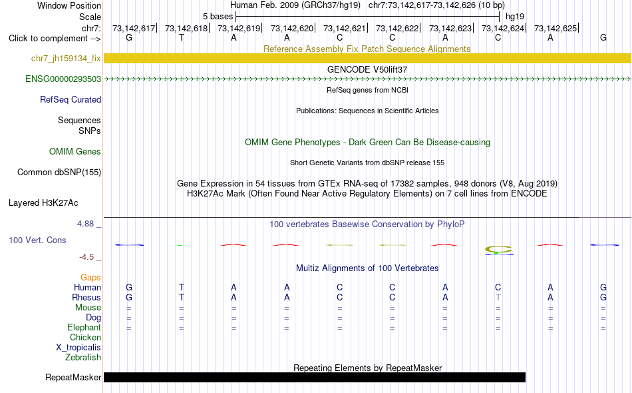Click the hg19 label beside scale bar

coord(515,17)
